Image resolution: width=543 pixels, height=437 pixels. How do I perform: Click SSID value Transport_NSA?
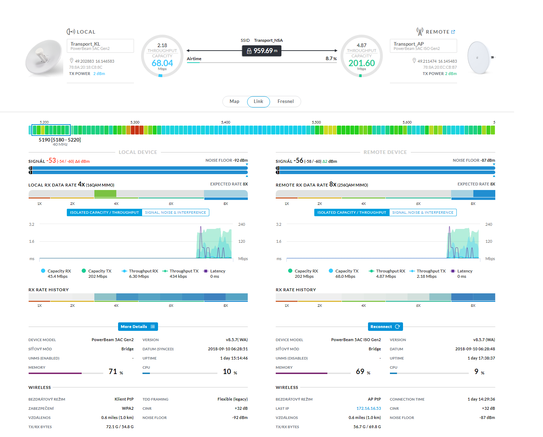pos(268,40)
